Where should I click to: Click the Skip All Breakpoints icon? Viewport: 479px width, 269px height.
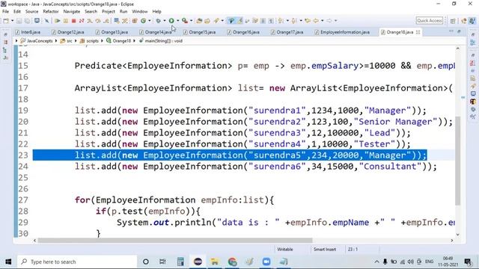pos(46,21)
